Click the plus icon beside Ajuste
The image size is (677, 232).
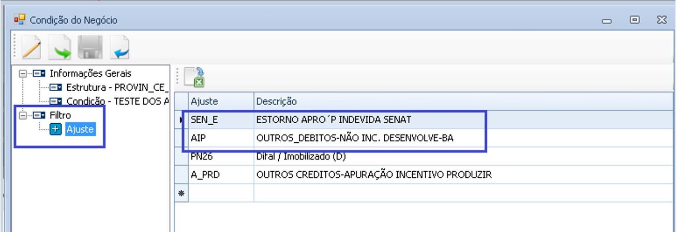(x=56, y=129)
